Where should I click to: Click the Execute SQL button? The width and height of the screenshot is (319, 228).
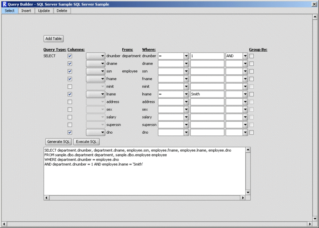click(86, 142)
